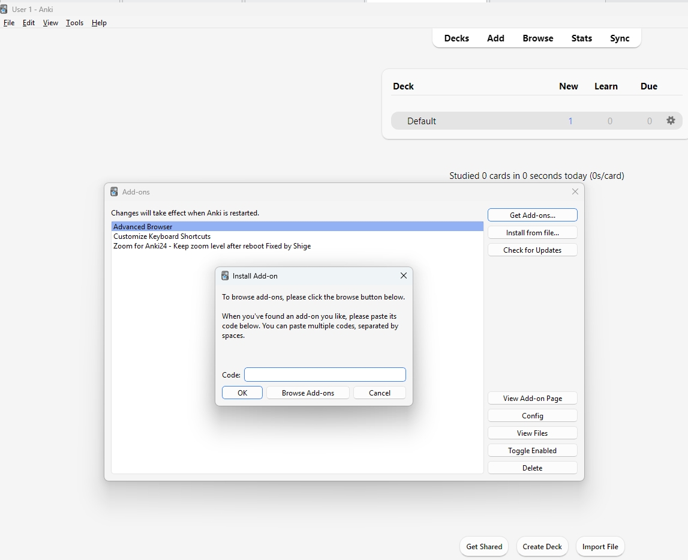The image size is (688, 560).
Task: Open the File menu
Action: coord(9,23)
